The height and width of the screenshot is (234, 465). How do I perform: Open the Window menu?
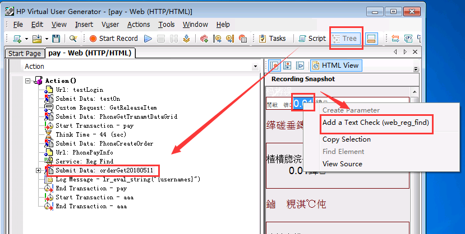coord(195,25)
